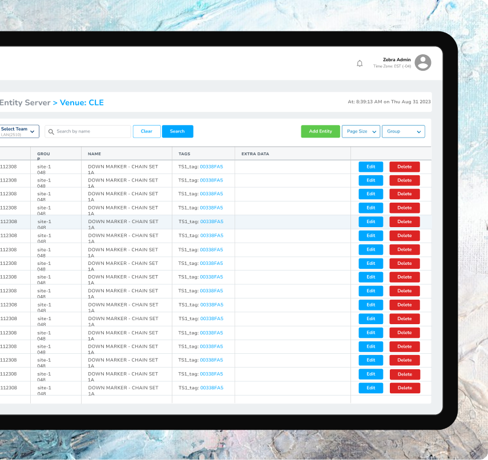The width and height of the screenshot is (488, 460).
Task: Open tag 00338FA5 in the highlighted row
Action: pyautogui.click(x=212, y=221)
